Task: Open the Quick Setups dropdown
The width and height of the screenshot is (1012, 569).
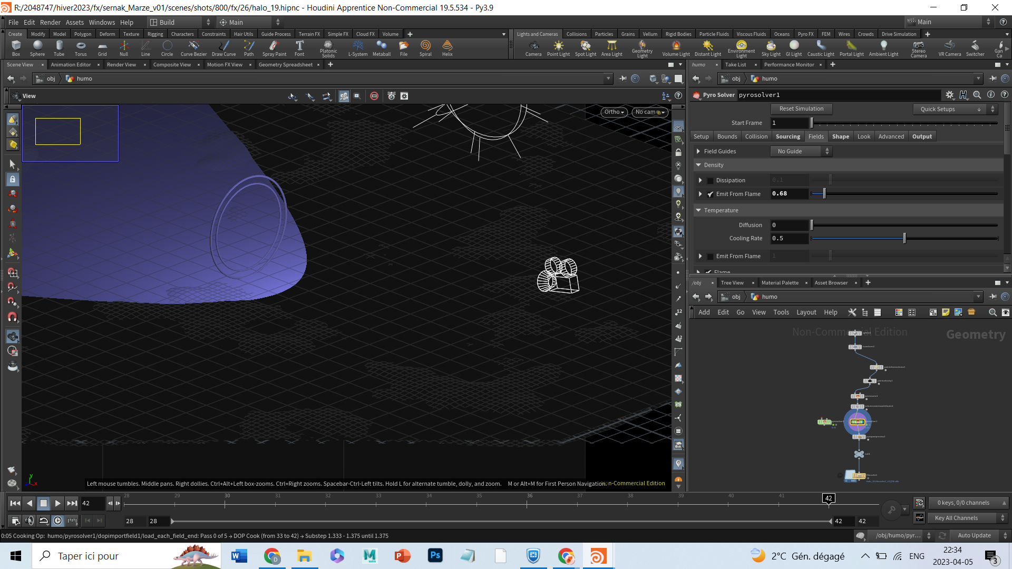Action: 954,109
